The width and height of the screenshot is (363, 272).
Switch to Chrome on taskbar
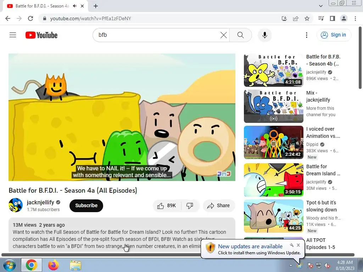[x=32, y=265]
